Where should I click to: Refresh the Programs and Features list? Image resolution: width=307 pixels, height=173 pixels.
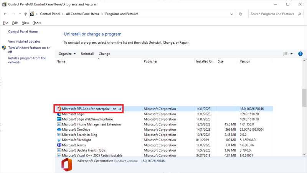click(x=241, y=14)
